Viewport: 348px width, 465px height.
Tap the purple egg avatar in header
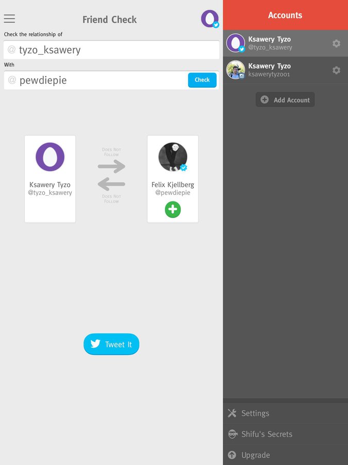[x=210, y=19]
